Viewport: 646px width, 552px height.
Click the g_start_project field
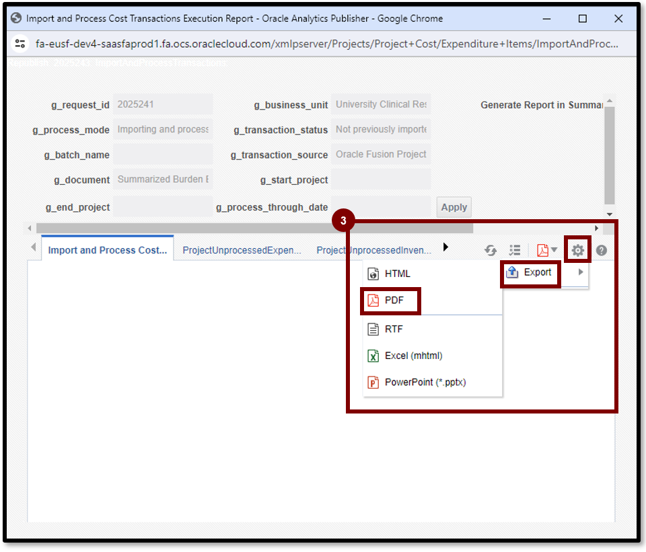(381, 180)
